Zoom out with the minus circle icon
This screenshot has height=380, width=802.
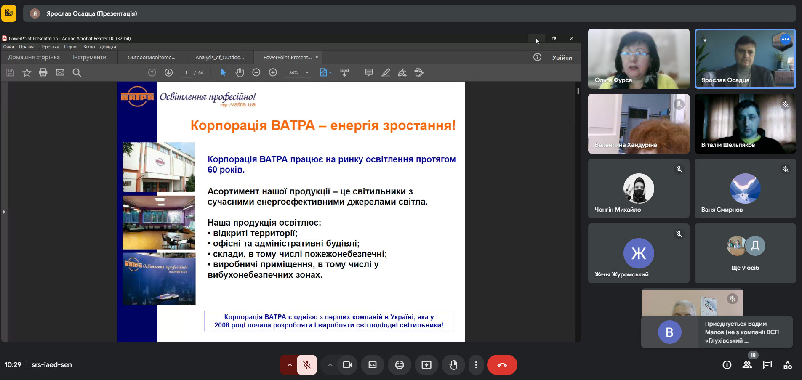click(x=256, y=73)
